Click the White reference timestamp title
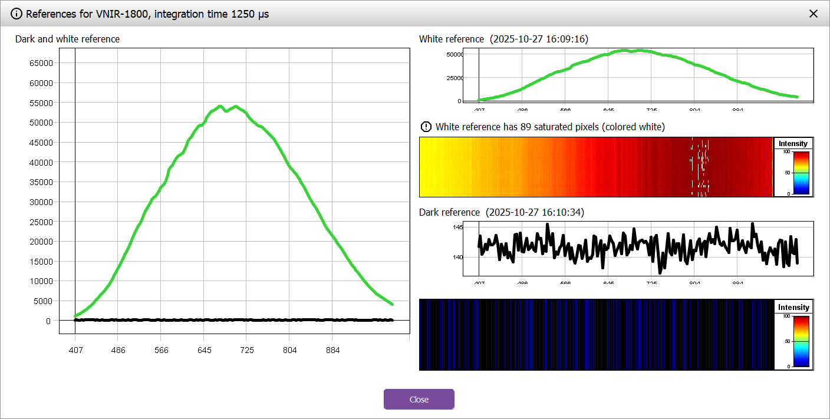Viewport: 830px width, 419px height. 503,39
